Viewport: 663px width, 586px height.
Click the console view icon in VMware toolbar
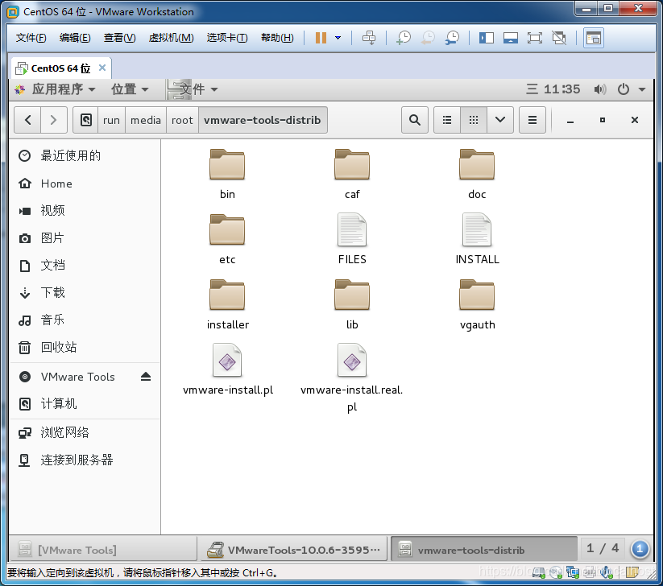pyautogui.click(x=593, y=38)
